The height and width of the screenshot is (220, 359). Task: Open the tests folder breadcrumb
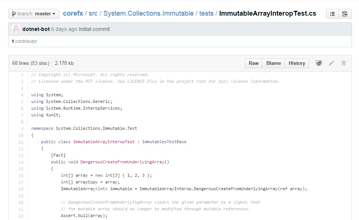(206, 13)
